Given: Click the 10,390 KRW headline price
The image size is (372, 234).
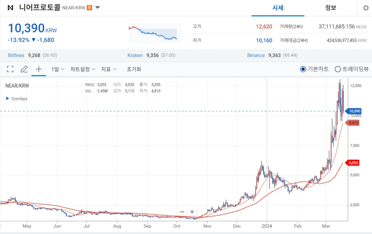Looking at the screenshot, I should [x=33, y=28].
